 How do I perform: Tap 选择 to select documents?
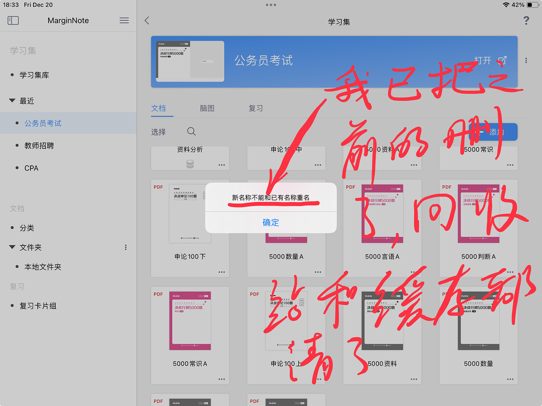(158, 132)
